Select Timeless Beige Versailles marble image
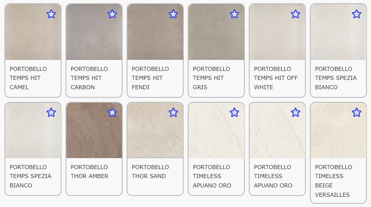Viewport: 371px width, 207px height. tap(338, 130)
